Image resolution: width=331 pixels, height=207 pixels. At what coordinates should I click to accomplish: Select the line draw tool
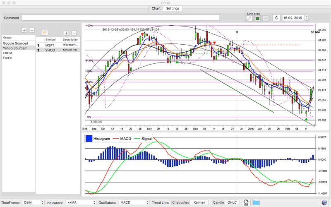tap(249, 18)
